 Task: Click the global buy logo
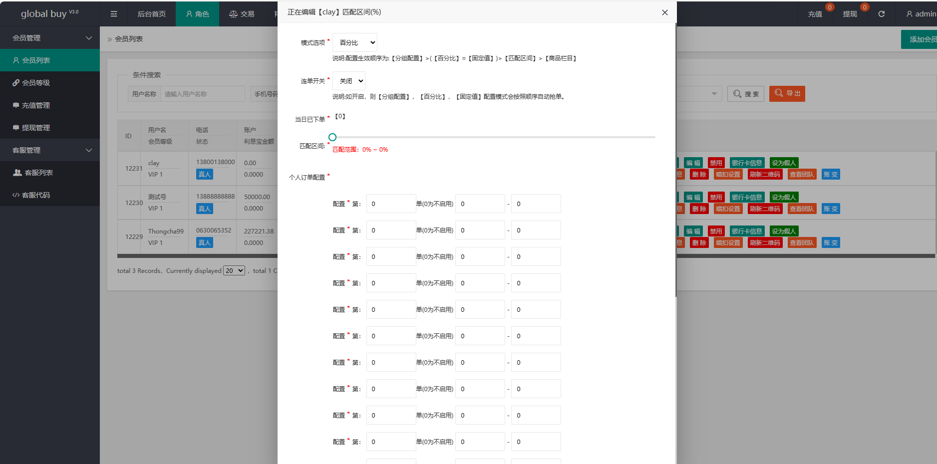[x=49, y=14]
